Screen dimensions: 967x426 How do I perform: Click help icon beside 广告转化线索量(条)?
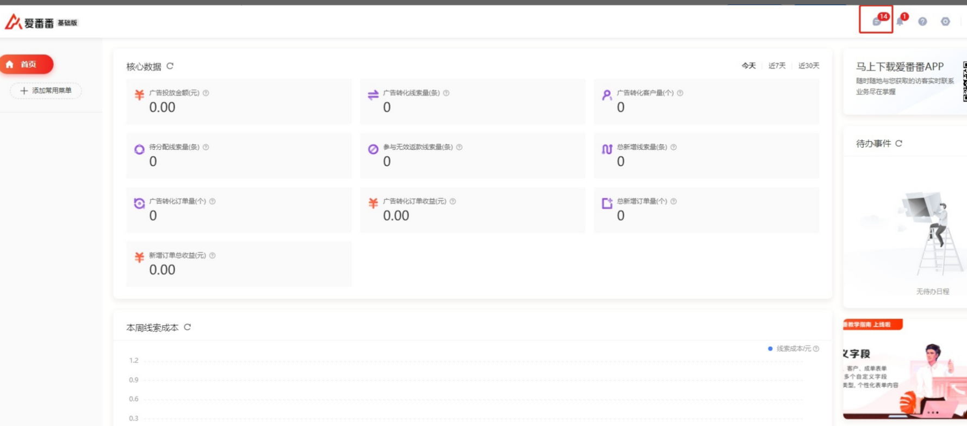click(447, 93)
